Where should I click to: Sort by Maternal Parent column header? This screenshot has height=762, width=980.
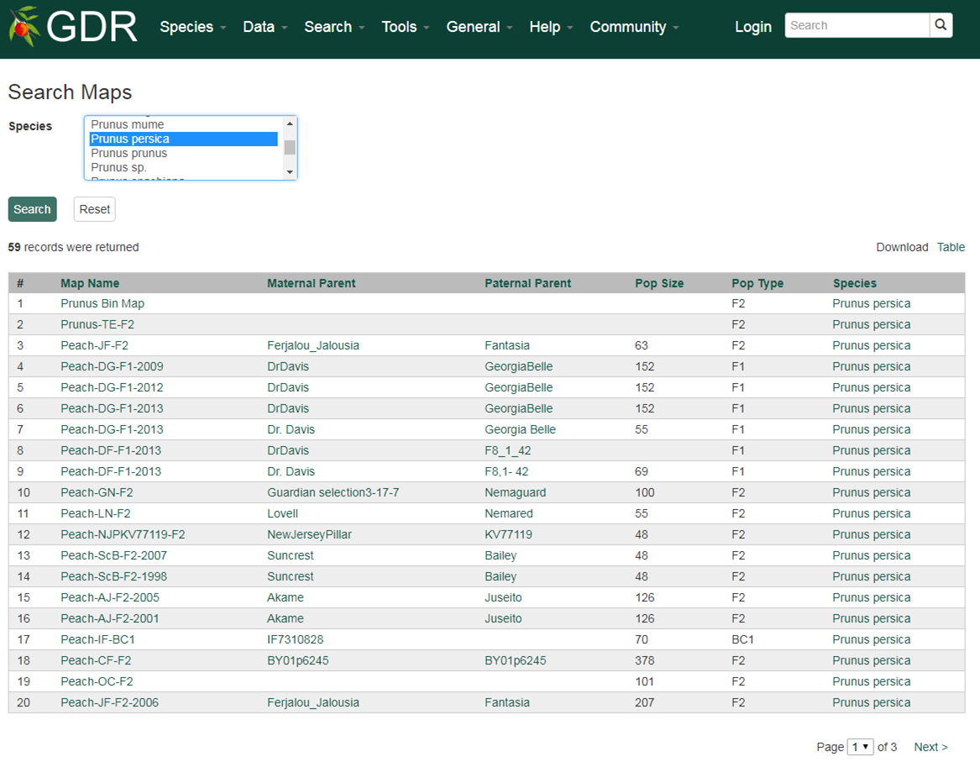pyautogui.click(x=312, y=283)
